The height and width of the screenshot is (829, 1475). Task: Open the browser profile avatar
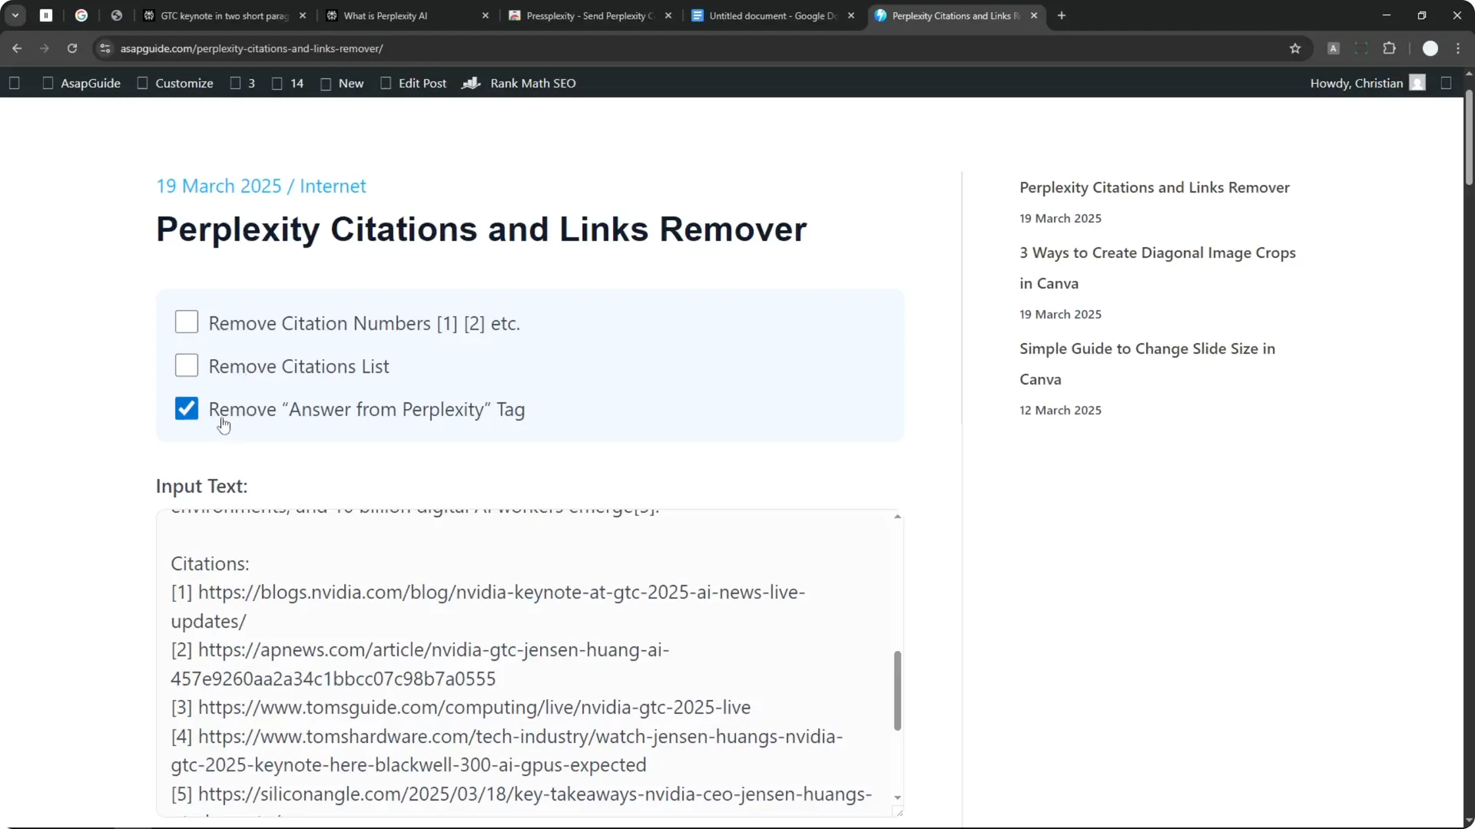tap(1430, 48)
